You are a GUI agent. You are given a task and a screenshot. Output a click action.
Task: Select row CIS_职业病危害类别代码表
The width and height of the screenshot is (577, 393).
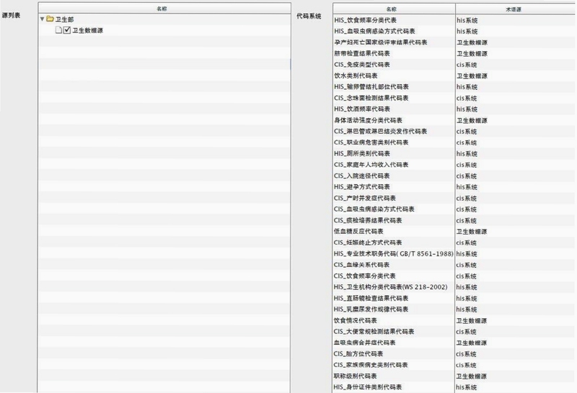pos(454,143)
